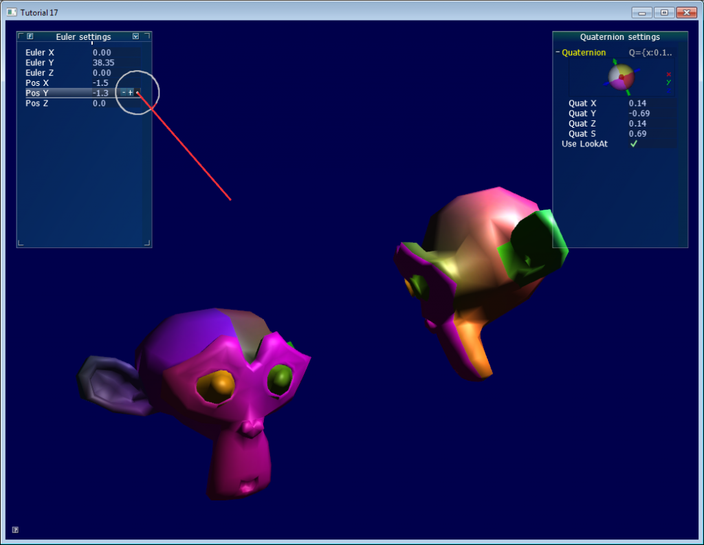The height and width of the screenshot is (545, 704).
Task: Click the font size F icon in Euler settings
Action: click(x=30, y=36)
